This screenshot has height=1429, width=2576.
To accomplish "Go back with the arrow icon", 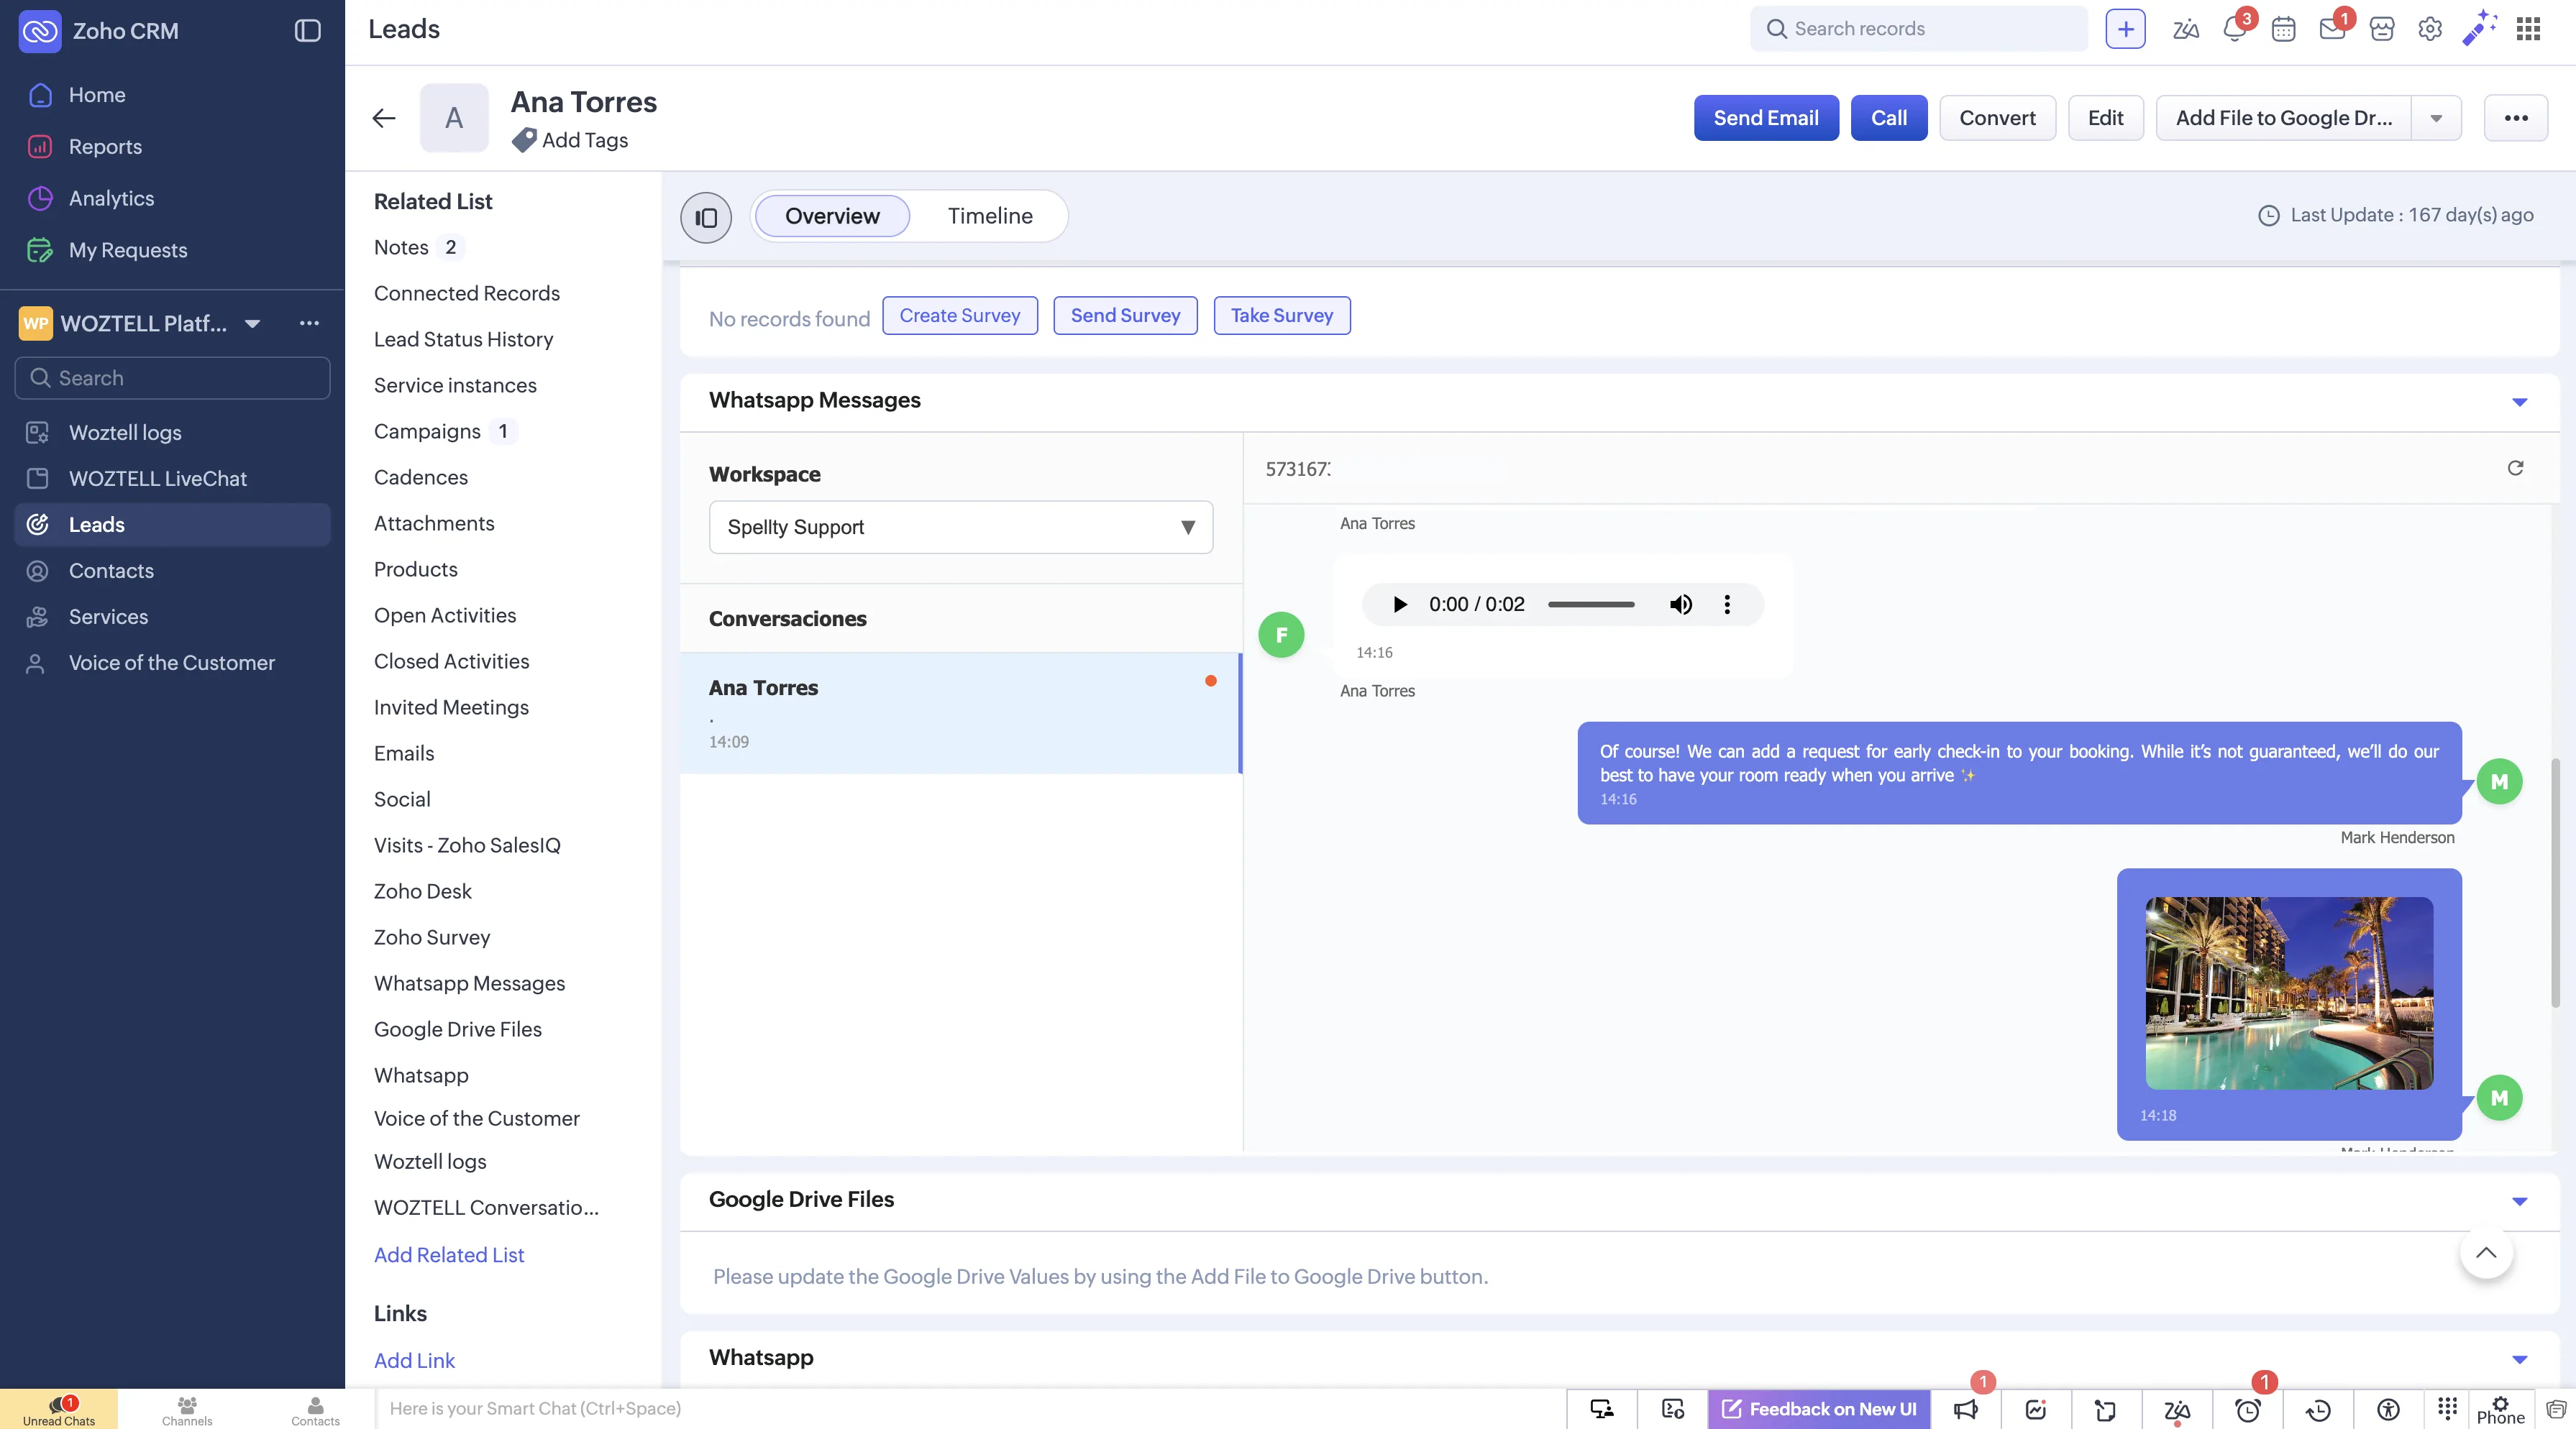I will tap(384, 118).
